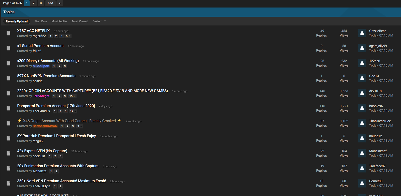401x196 pixels.
Task: Open Ooo13's avatar icon
Action: coord(362,78)
